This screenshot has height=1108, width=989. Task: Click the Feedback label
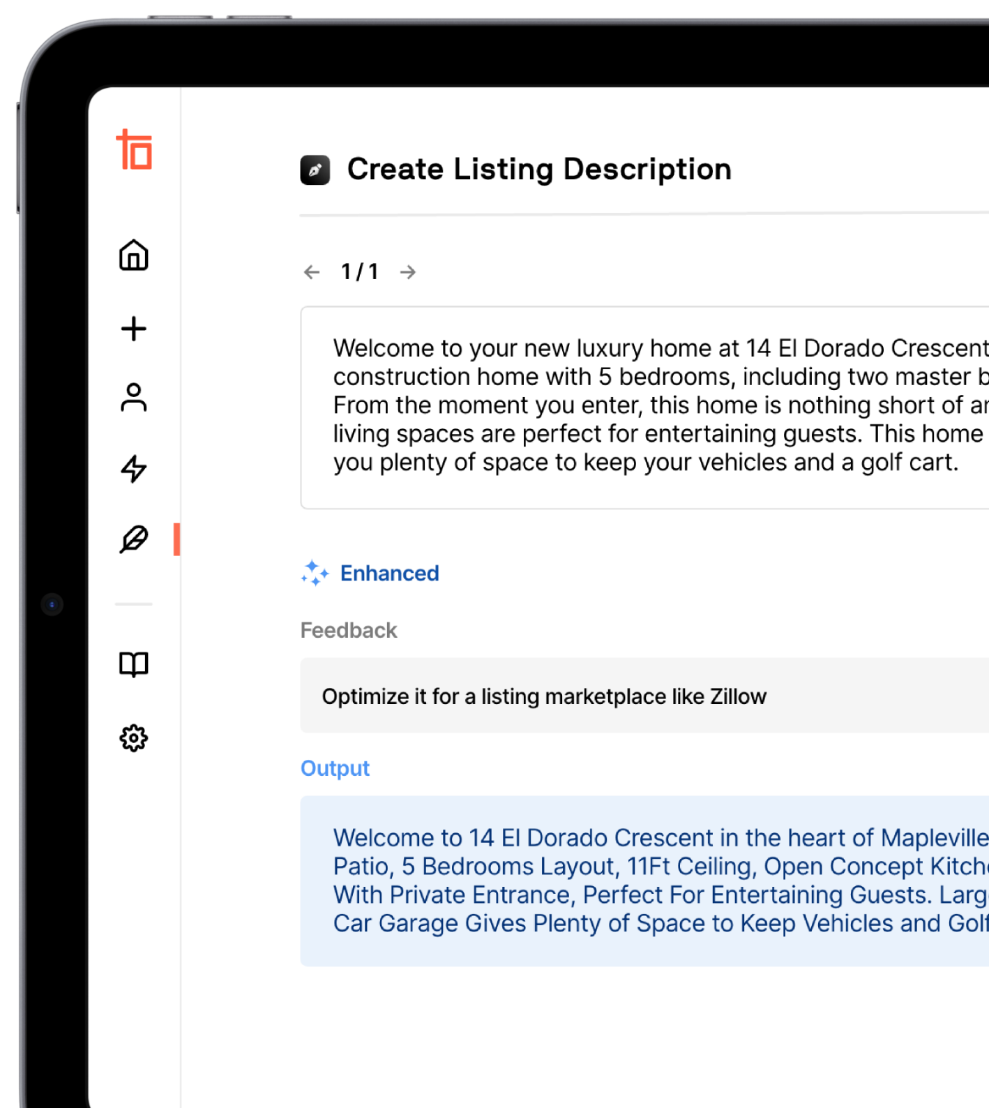point(349,631)
